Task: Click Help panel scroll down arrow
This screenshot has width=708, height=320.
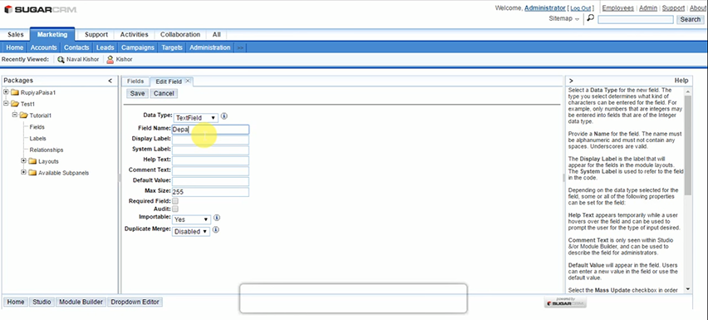Action: [x=688, y=289]
